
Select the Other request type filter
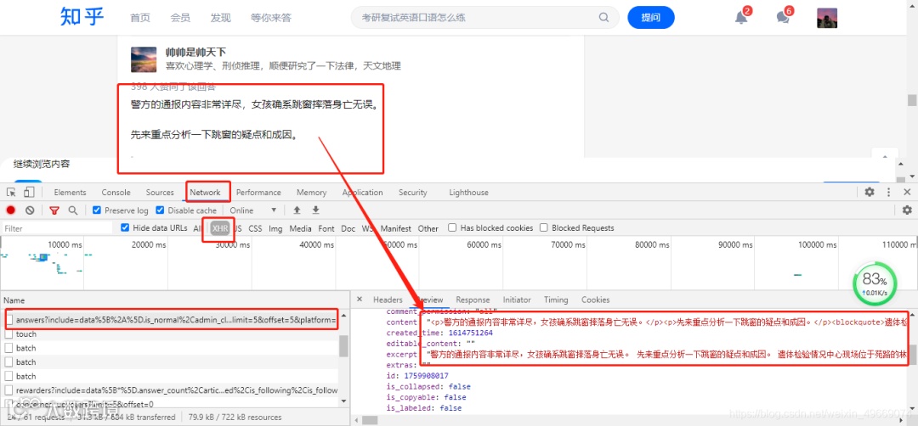[x=428, y=228]
